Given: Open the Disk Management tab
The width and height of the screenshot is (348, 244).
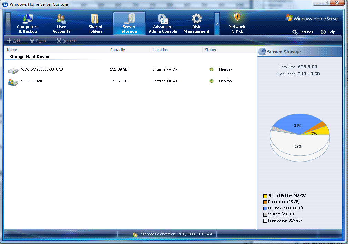Looking at the screenshot, I should (197, 24).
